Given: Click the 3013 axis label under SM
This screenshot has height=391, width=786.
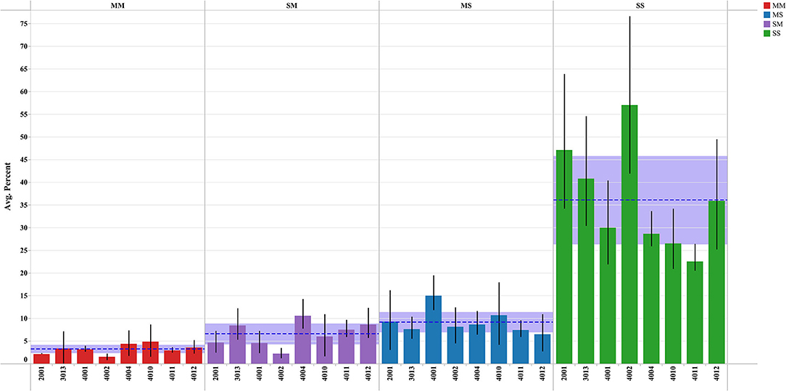Looking at the screenshot, I should point(237,374).
